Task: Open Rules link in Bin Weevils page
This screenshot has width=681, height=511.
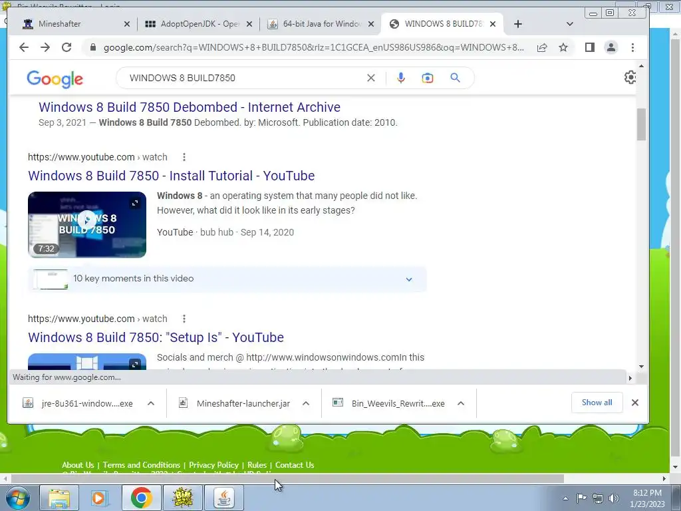Action: [257, 465]
